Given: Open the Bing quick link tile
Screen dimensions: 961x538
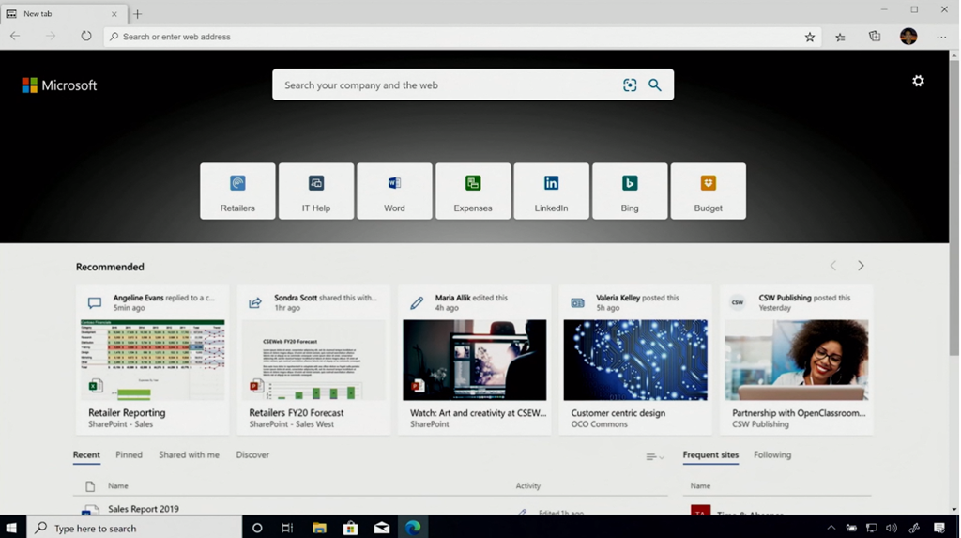Looking at the screenshot, I should (630, 192).
